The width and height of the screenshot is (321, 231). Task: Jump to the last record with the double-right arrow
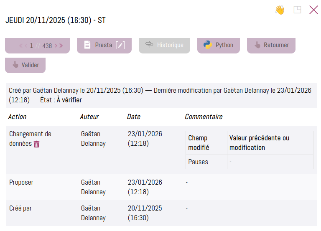coord(61,46)
